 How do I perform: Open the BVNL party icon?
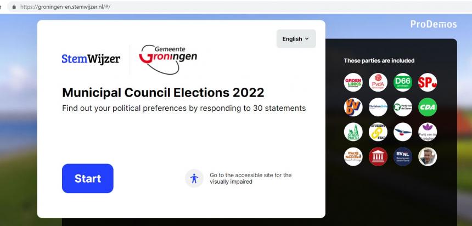(x=403, y=156)
